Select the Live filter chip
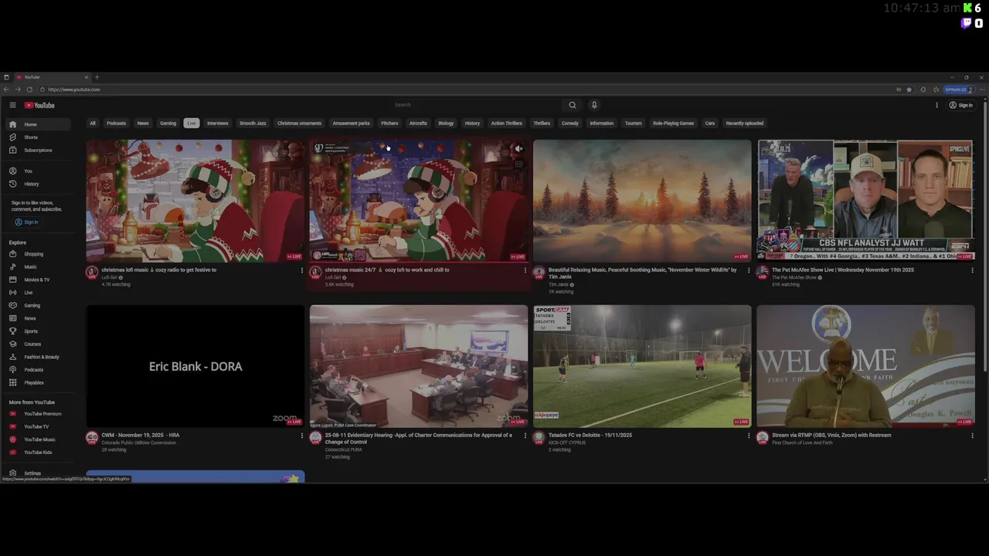The image size is (989, 556). [192, 123]
